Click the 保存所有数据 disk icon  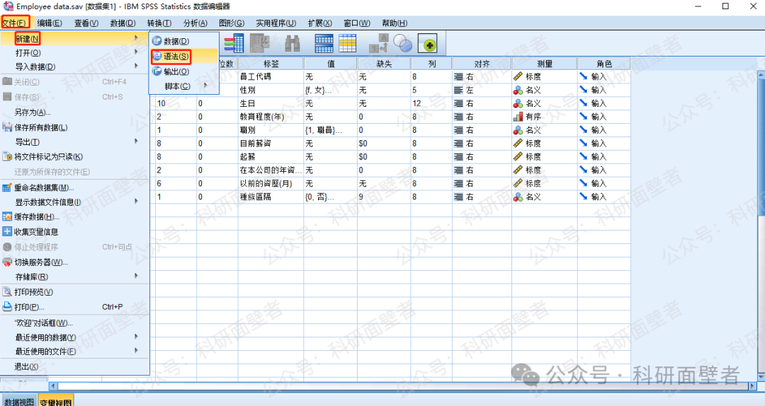pos(7,127)
